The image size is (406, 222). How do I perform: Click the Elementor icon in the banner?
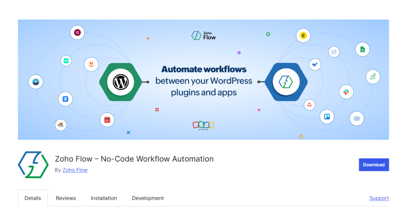(77, 33)
